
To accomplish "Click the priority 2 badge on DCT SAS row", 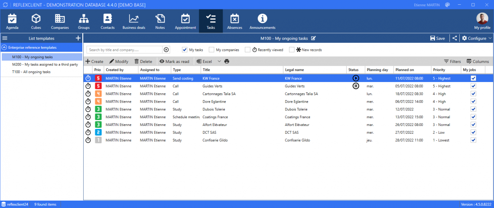I will [x=98, y=132].
